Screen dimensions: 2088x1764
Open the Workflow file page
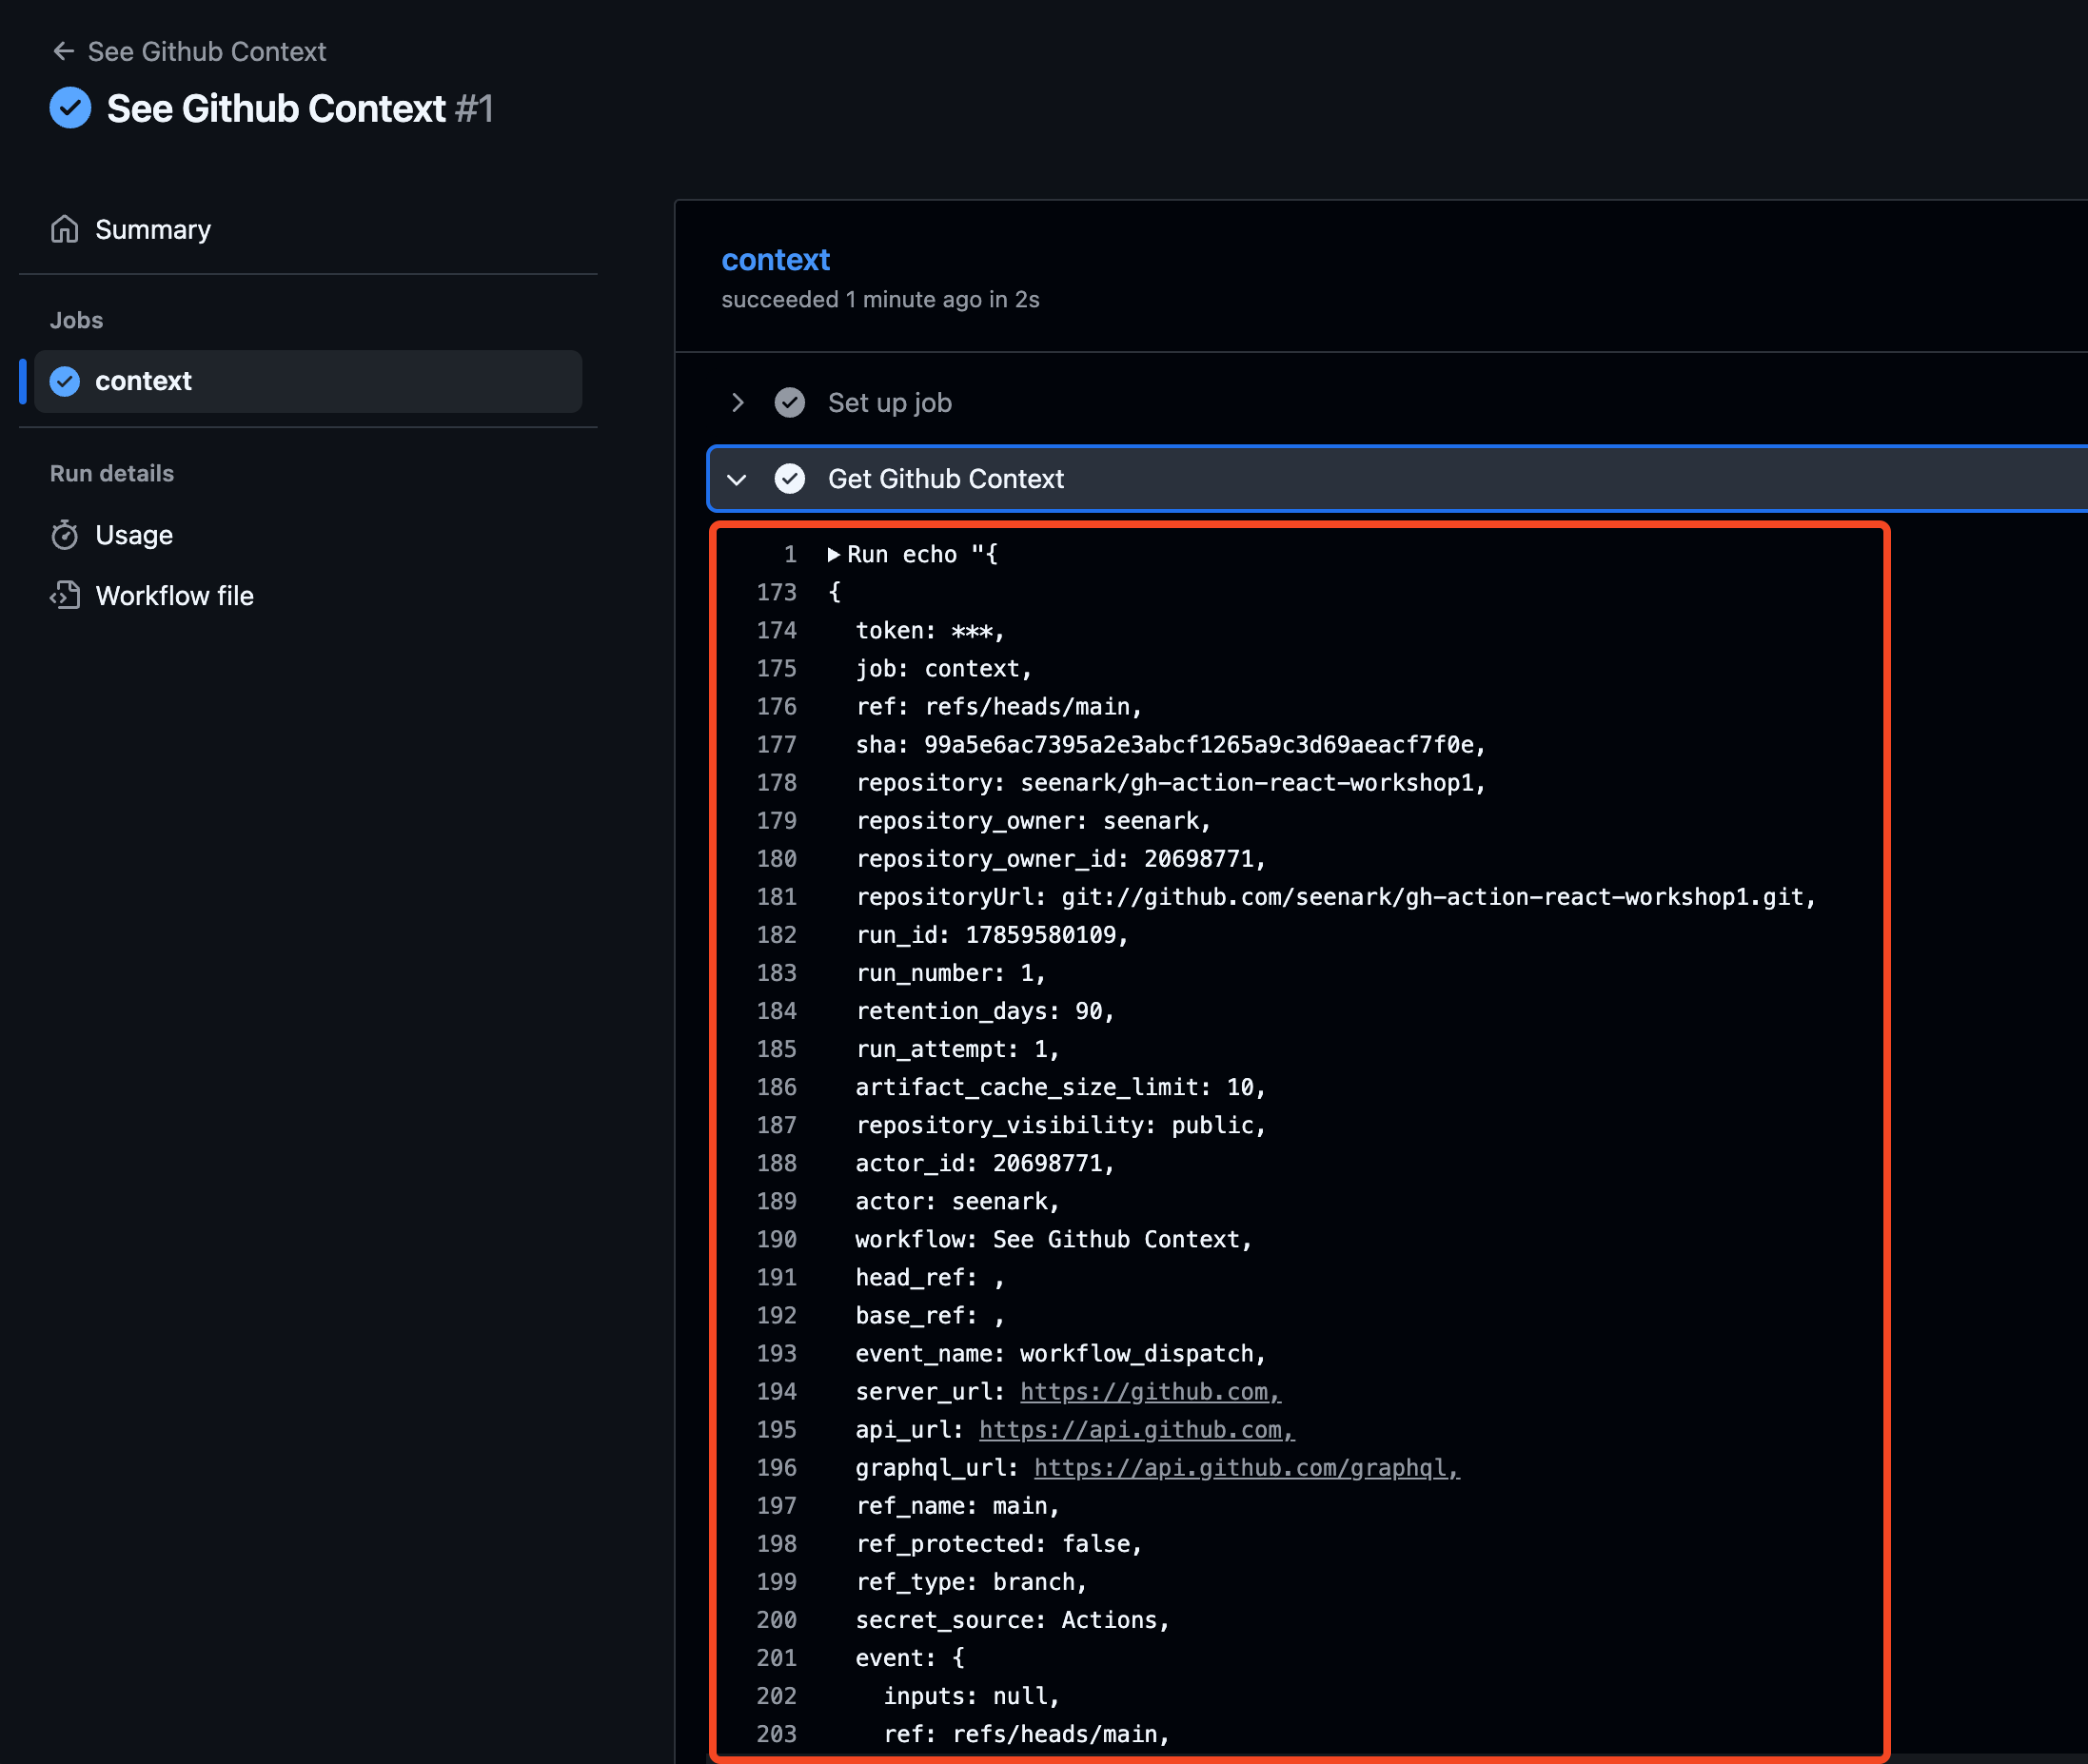coord(174,596)
